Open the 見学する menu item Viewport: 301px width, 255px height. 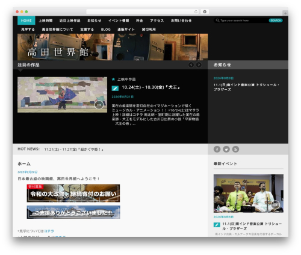click(28, 30)
